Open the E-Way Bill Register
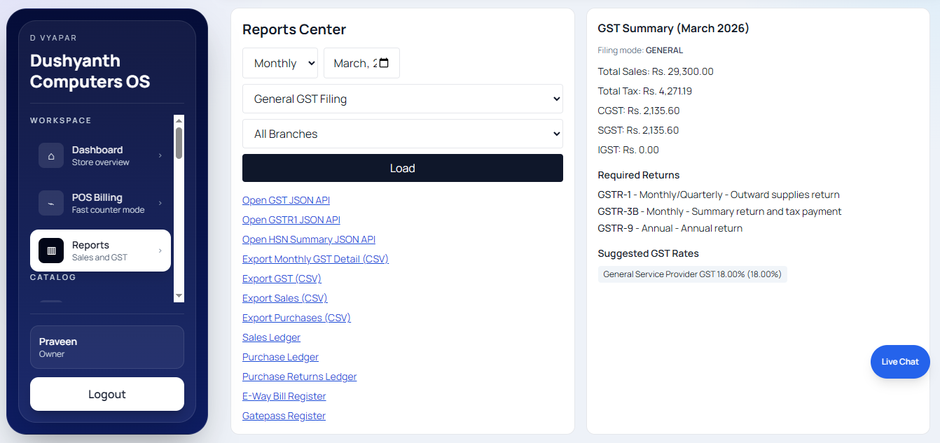 (x=284, y=395)
